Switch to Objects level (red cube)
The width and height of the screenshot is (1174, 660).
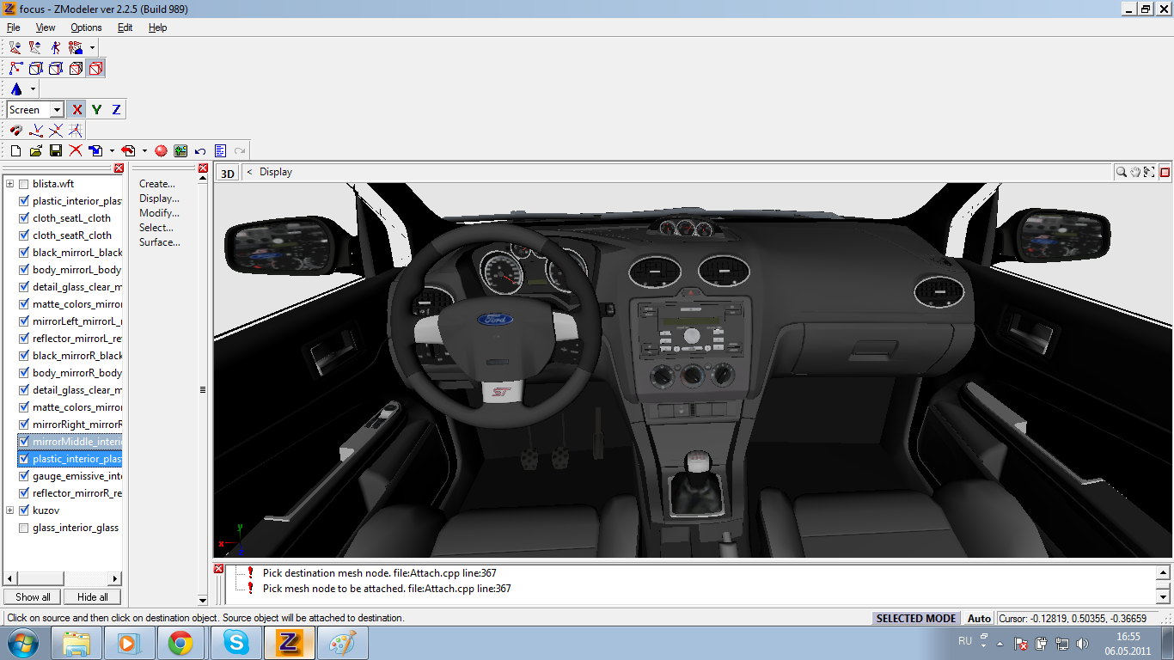(95, 68)
